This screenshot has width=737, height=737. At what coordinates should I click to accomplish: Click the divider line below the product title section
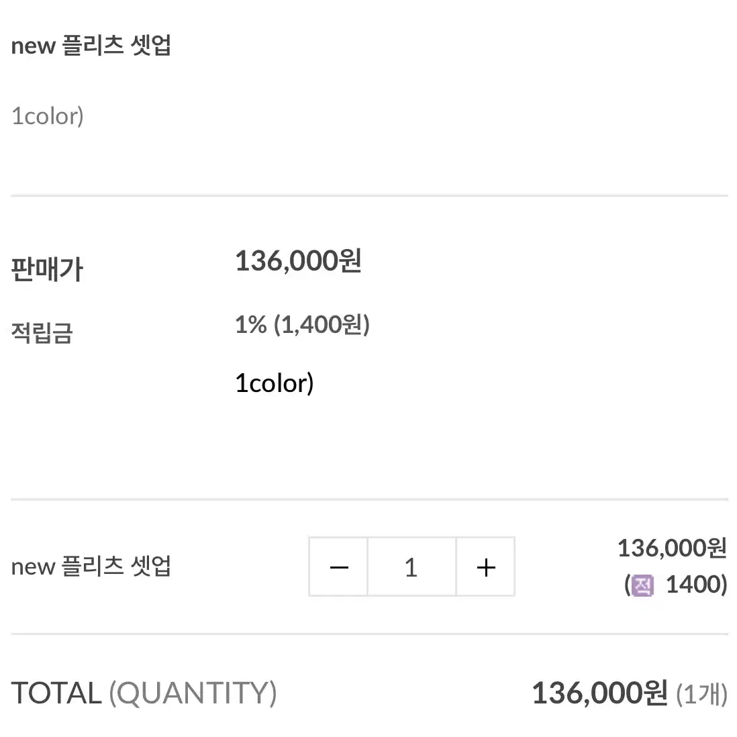click(369, 195)
